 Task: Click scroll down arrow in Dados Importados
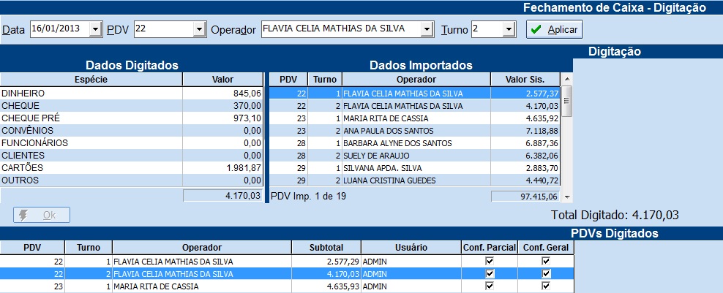tap(567, 197)
